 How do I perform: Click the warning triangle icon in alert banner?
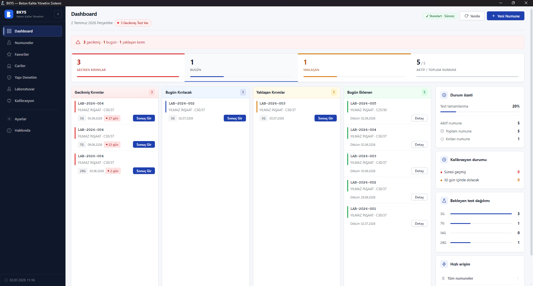[x=78, y=42]
